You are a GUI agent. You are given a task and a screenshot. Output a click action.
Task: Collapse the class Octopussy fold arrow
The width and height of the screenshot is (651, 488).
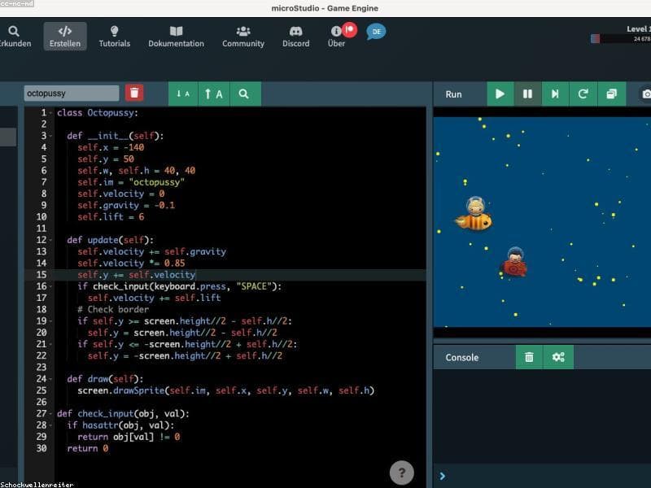click(x=50, y=113)
